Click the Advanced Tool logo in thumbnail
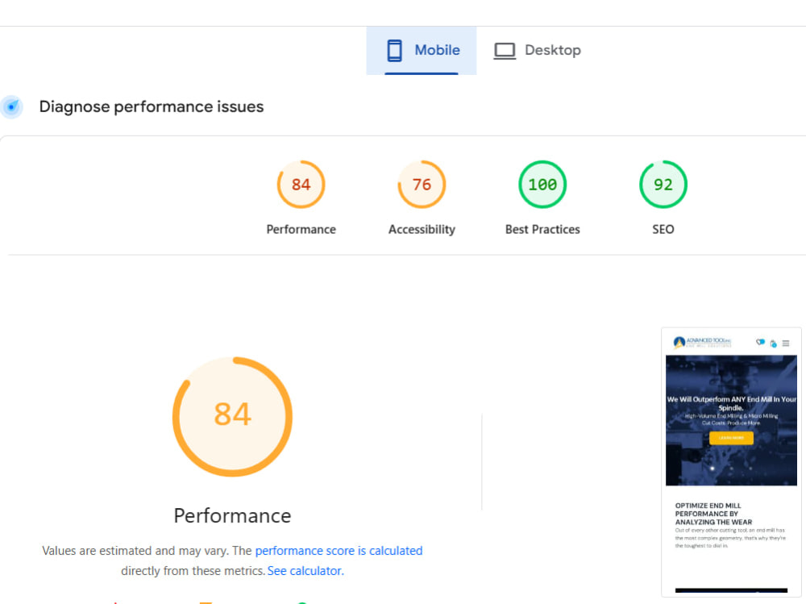 pos(702,342)
